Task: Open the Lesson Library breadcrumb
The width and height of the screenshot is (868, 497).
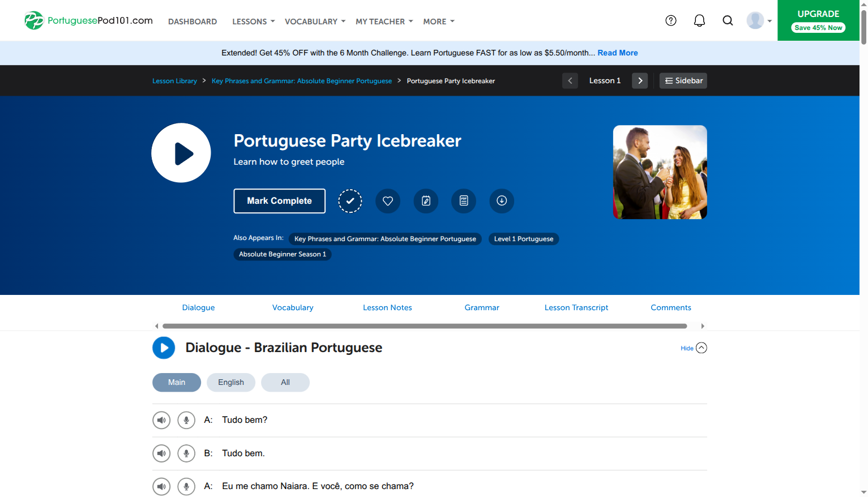Action: coord(174,81)
